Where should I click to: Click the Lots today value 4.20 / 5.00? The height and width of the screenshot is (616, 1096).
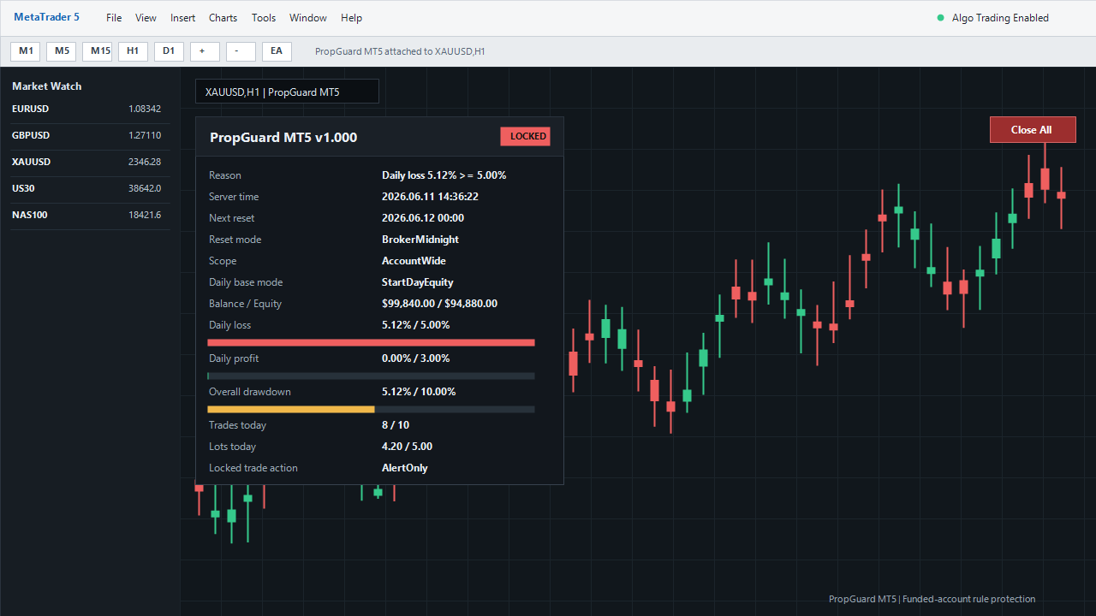407,447
